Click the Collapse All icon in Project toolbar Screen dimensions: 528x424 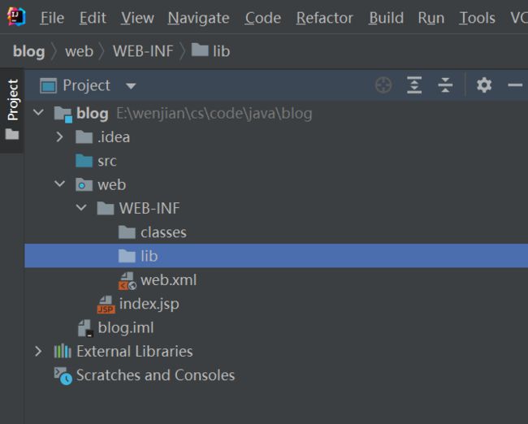point(445,85)
